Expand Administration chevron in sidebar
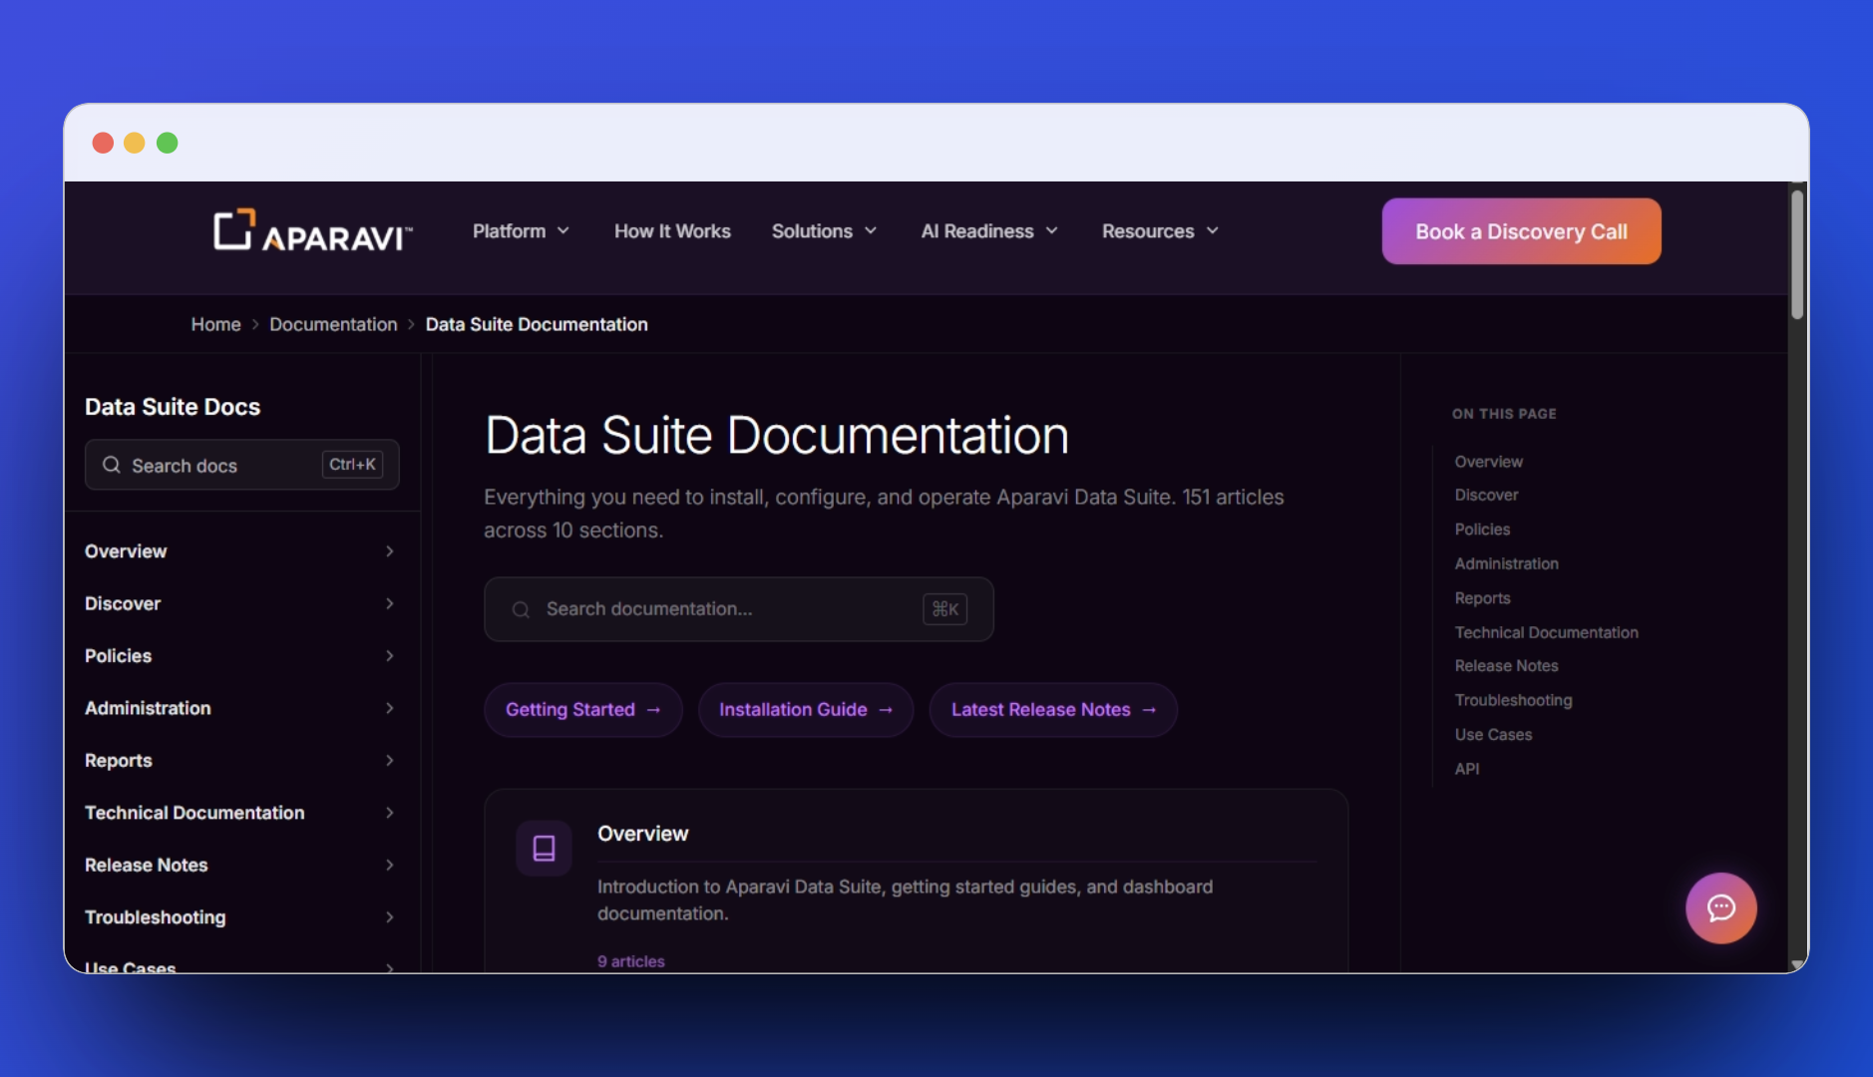Viewport: 1873px width, 1077px height. (x=389, y=708)
